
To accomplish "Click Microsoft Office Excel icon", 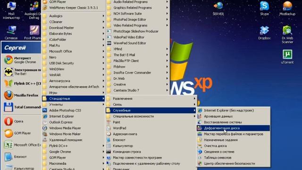I will [x=8, y=145].
